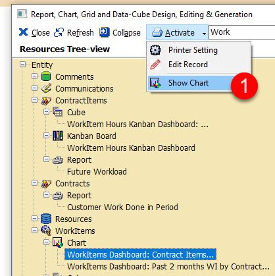This screenshot has height=276, width=275.
Task: Click the Show Chart colorful chart icon
Action: click(x=155, y=83)
